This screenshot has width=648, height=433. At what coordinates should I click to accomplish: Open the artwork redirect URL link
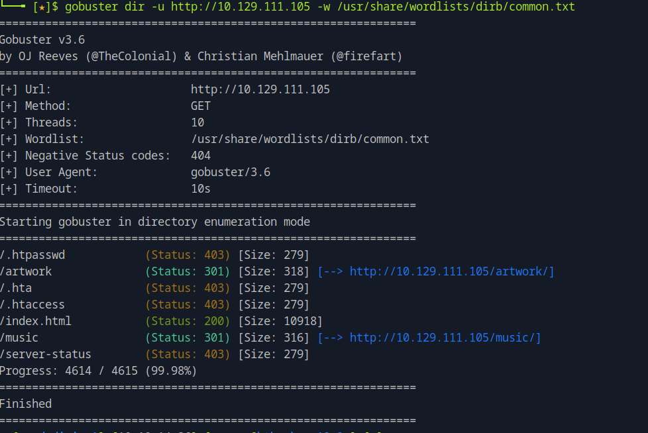click(x=451, y=271)
